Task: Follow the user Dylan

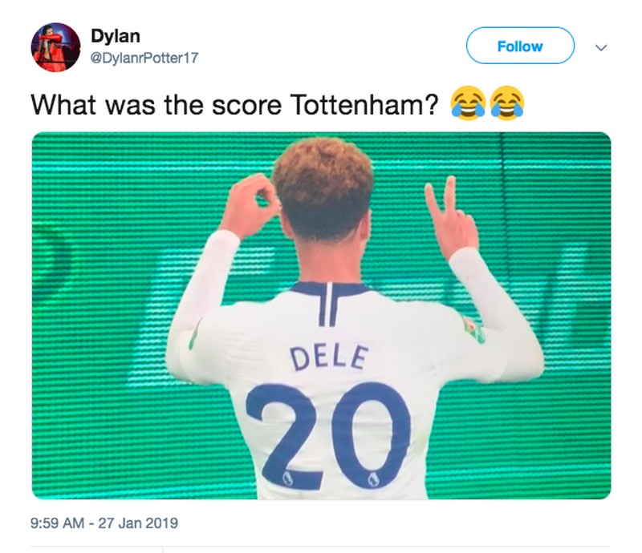Action: pos(520,46)
